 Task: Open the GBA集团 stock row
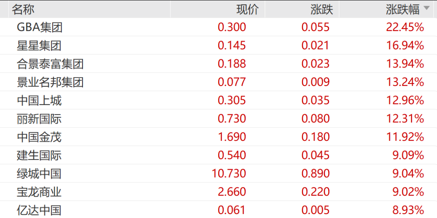click(40, 27)
